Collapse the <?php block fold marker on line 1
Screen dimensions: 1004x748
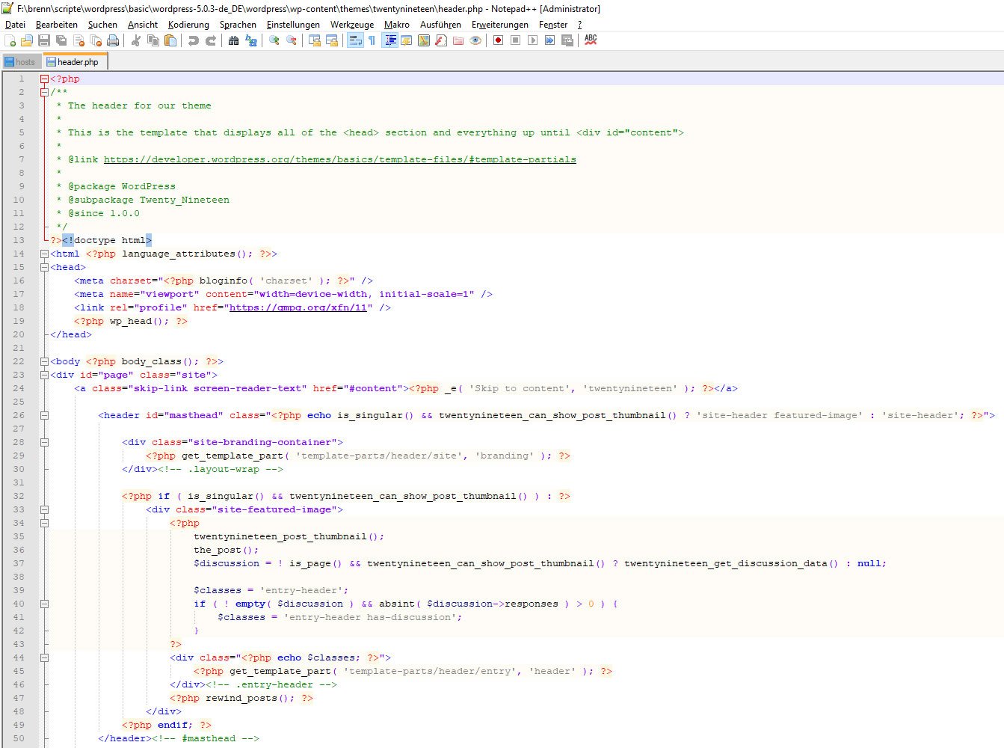(x=44, y=79)
